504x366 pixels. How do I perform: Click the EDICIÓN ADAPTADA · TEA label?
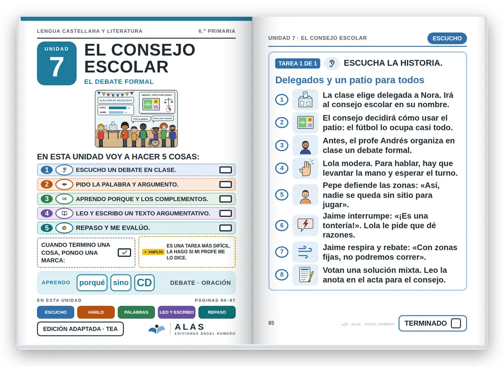80,329
